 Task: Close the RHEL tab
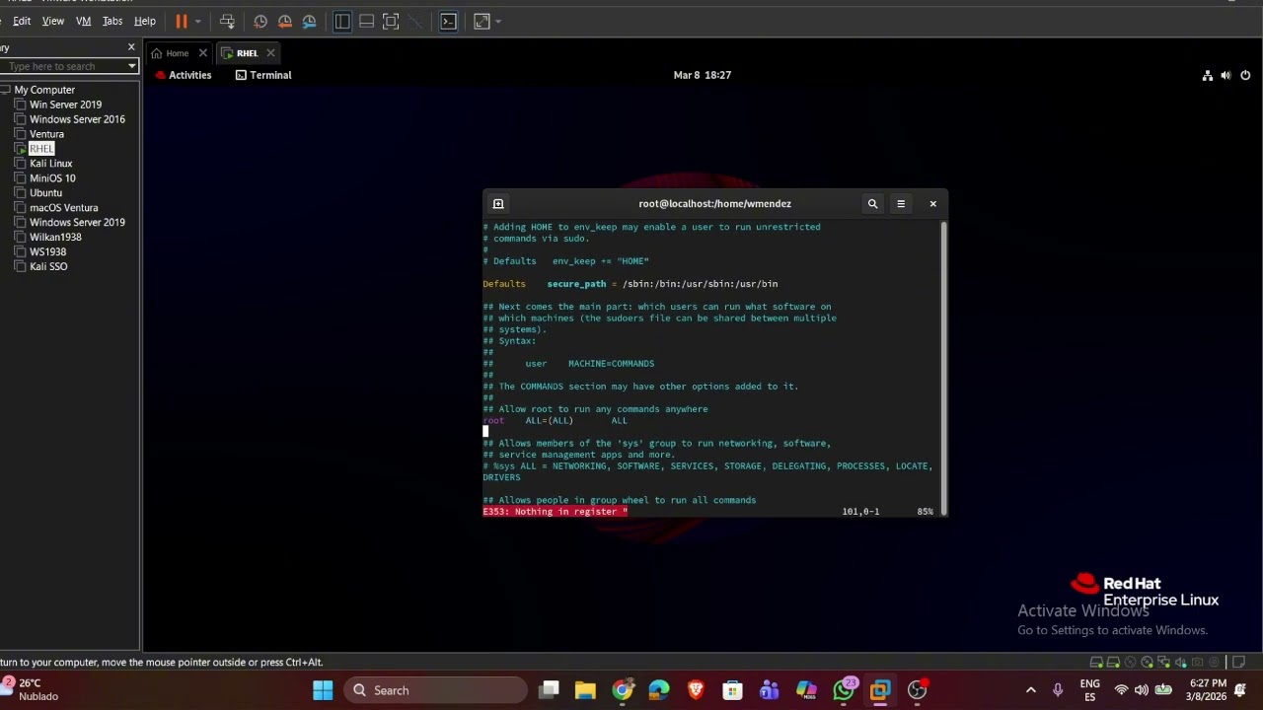270,53
